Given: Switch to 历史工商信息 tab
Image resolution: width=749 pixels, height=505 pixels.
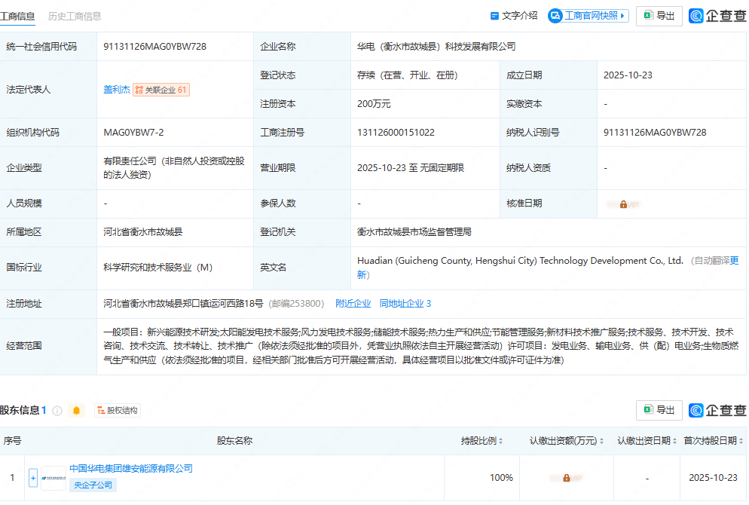Looking at the screenshot, I should [x=75, y=16].
